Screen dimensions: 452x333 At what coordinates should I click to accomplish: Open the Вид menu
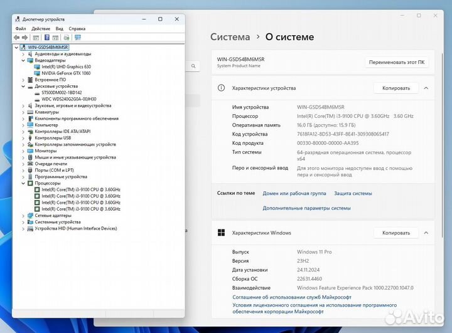tap(60, 29)
